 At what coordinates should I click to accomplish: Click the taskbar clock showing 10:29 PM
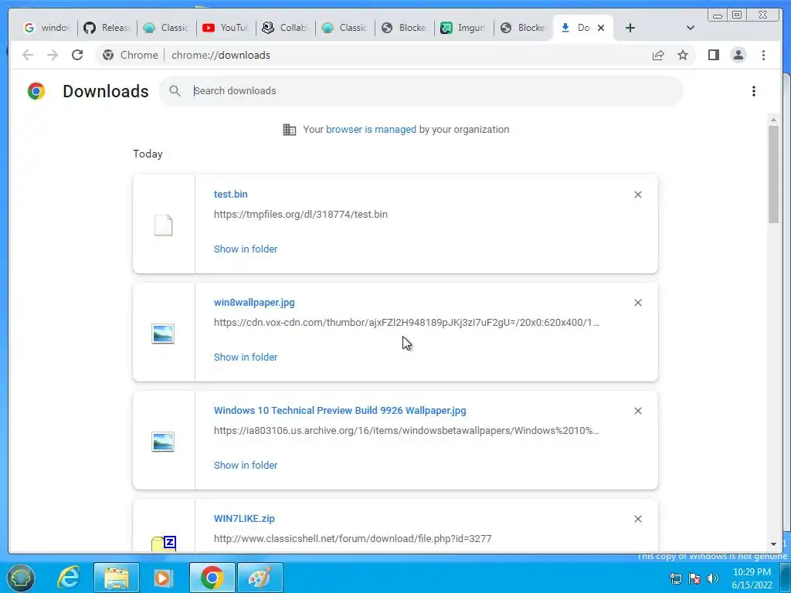(752, 578)
